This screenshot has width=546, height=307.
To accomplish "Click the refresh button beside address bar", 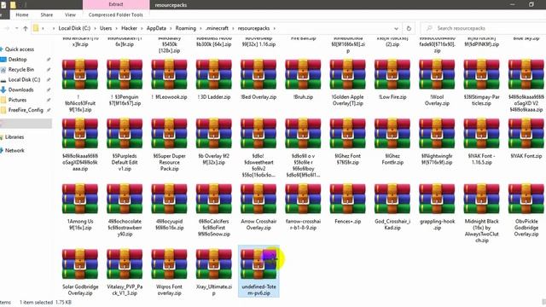I will 409,28.
